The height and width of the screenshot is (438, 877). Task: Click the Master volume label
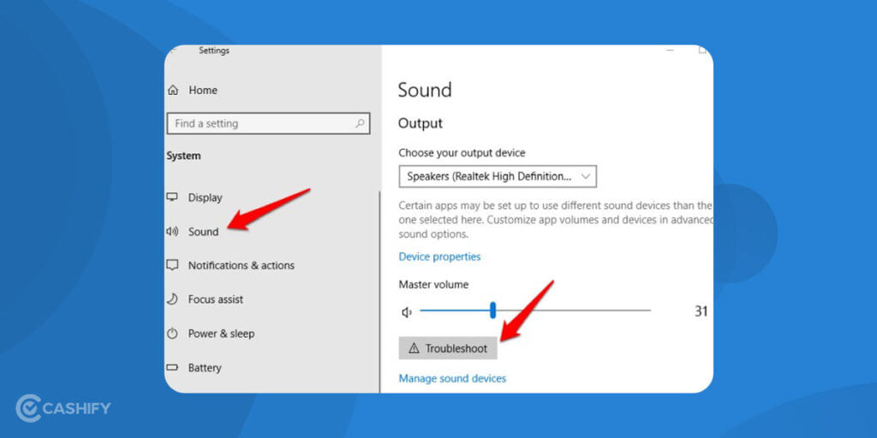pyautogui.click(x=433, y=284)
